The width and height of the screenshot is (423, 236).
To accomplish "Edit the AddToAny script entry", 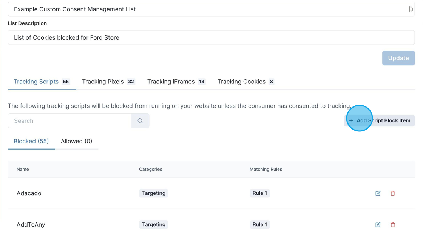I will pyautogui.click(x=378, y=224).
